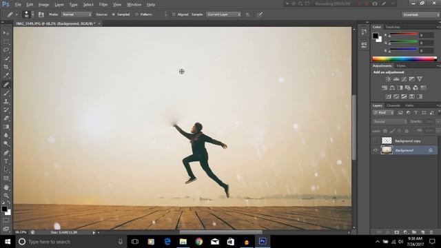
Task: Open the layer Opacity dropdown
Action: coord(438,122)
